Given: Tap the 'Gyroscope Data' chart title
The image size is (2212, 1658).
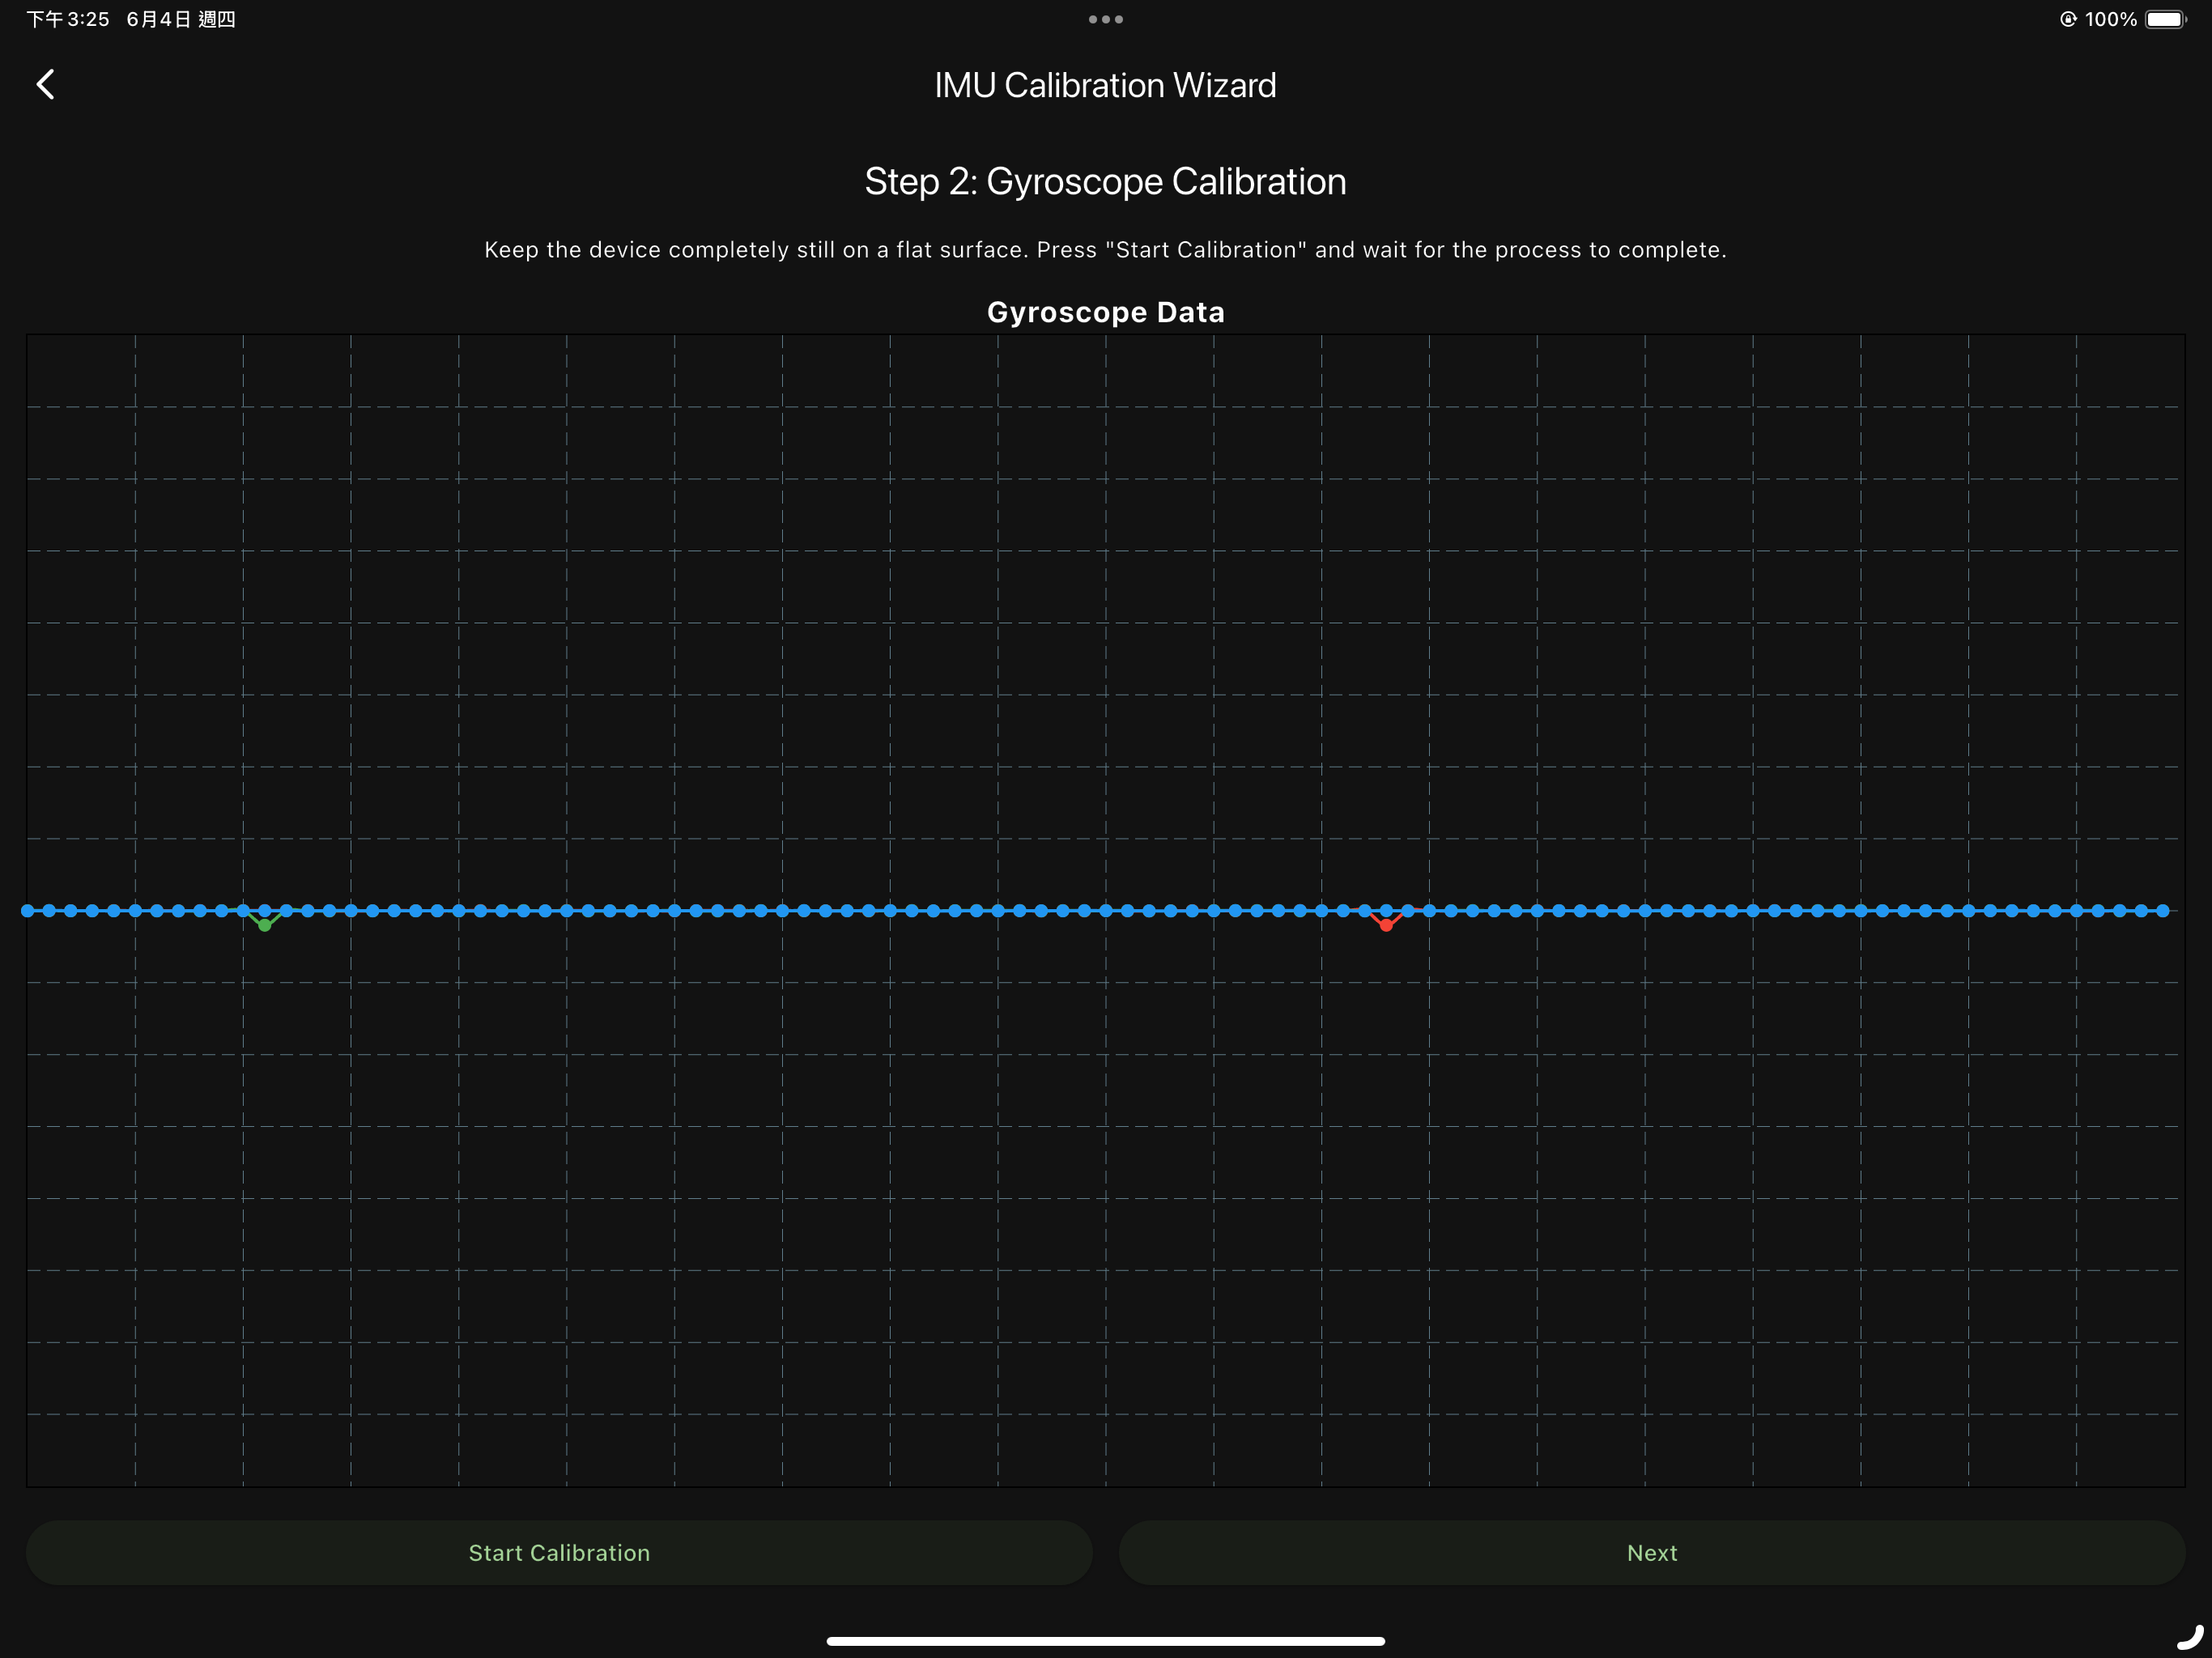Looking at the screenshot, I should (1105, 312).
